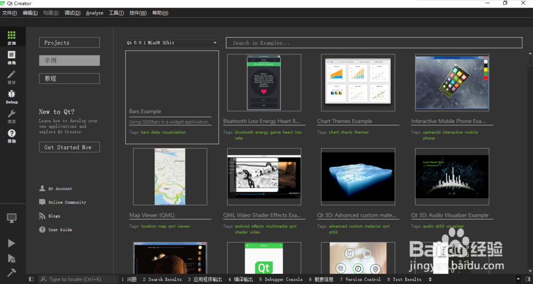Click examples list vertical scrollbar
The height and width of the screenshot is (284, 533).
click(530, 163)
